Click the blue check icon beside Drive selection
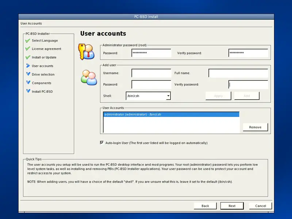Screen dimensions: 292x219 coord(28,74)
